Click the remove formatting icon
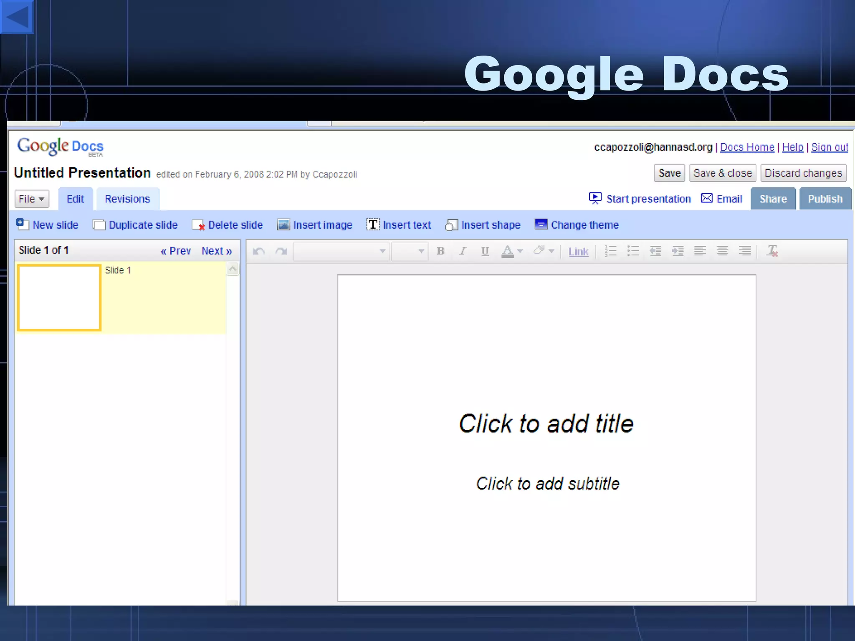The width and height of the screenshot is (855, 641). pyautogui.click(x=772, y=251)
